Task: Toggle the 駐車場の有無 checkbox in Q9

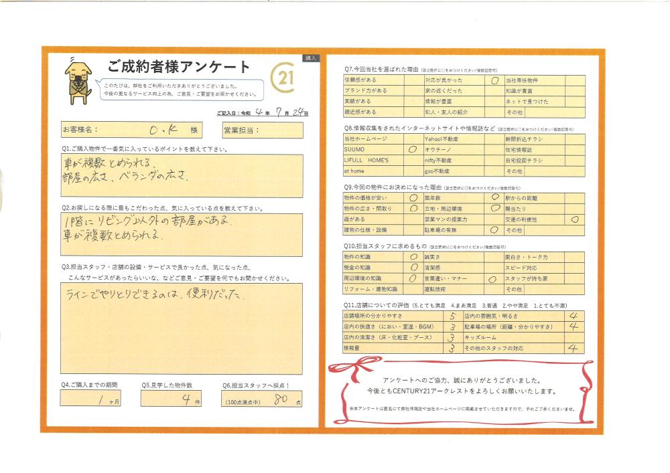Action: [x=492, y=230]
